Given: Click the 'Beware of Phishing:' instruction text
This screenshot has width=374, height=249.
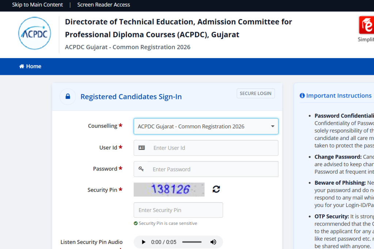Looking at the screenshot, I should click(340, 183).
